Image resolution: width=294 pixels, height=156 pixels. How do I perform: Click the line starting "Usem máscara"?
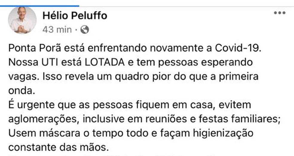tap(131, 133)
